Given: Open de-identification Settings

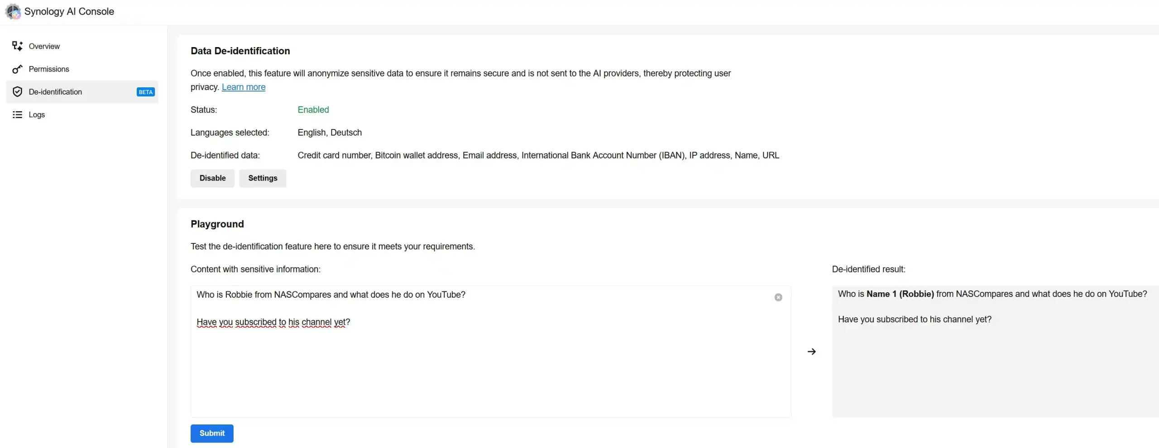Looking at the screenshot, I should [x=263, y=178].
